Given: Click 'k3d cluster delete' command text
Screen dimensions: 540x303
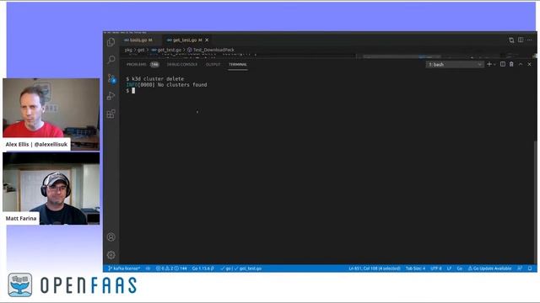Looking at the screenshot, I should [158, 78].
